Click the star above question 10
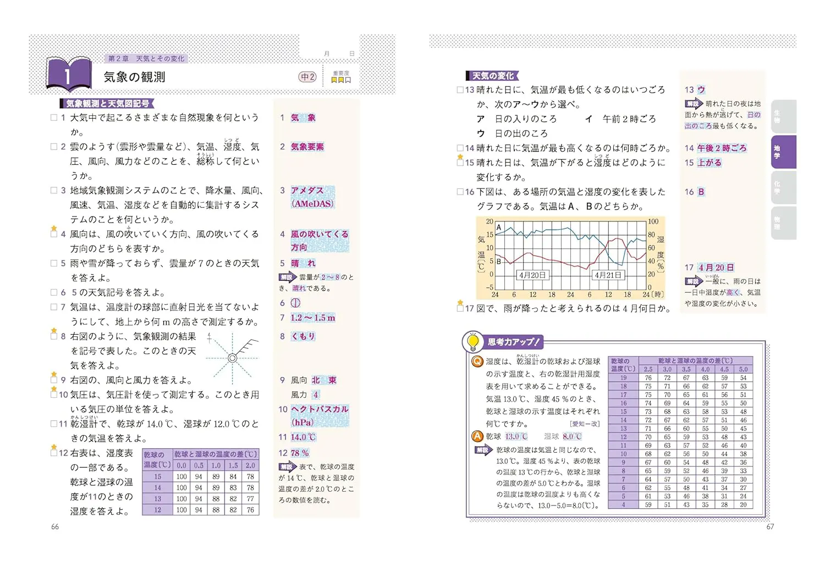Viewport: 825px width, 583px height. [54, 388]
